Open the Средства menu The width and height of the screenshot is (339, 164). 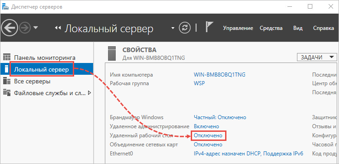(x=271, y=28)
